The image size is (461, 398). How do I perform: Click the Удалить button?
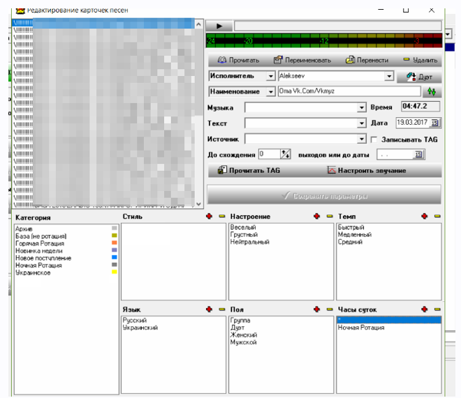point(420,60)
